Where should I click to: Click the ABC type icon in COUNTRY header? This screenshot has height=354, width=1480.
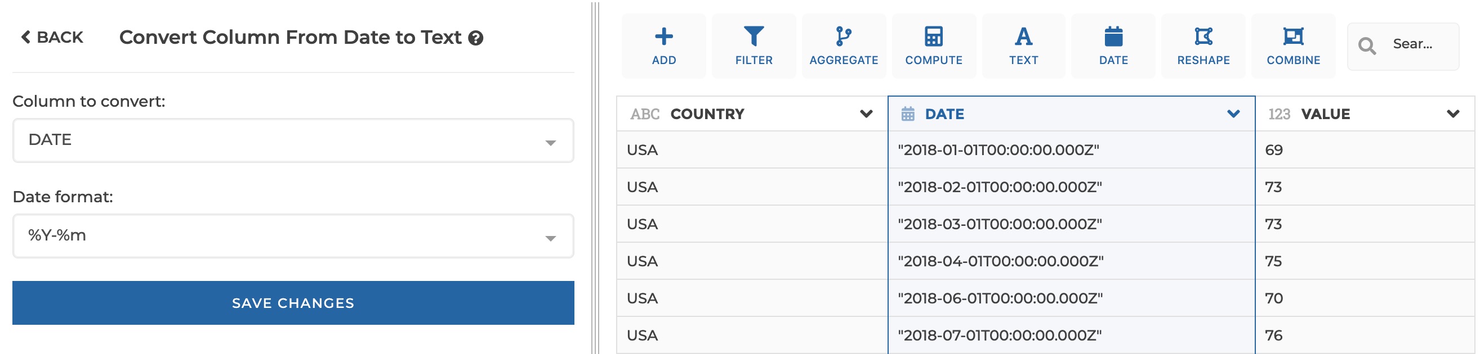pyautogui.click(x=645, y=114)
